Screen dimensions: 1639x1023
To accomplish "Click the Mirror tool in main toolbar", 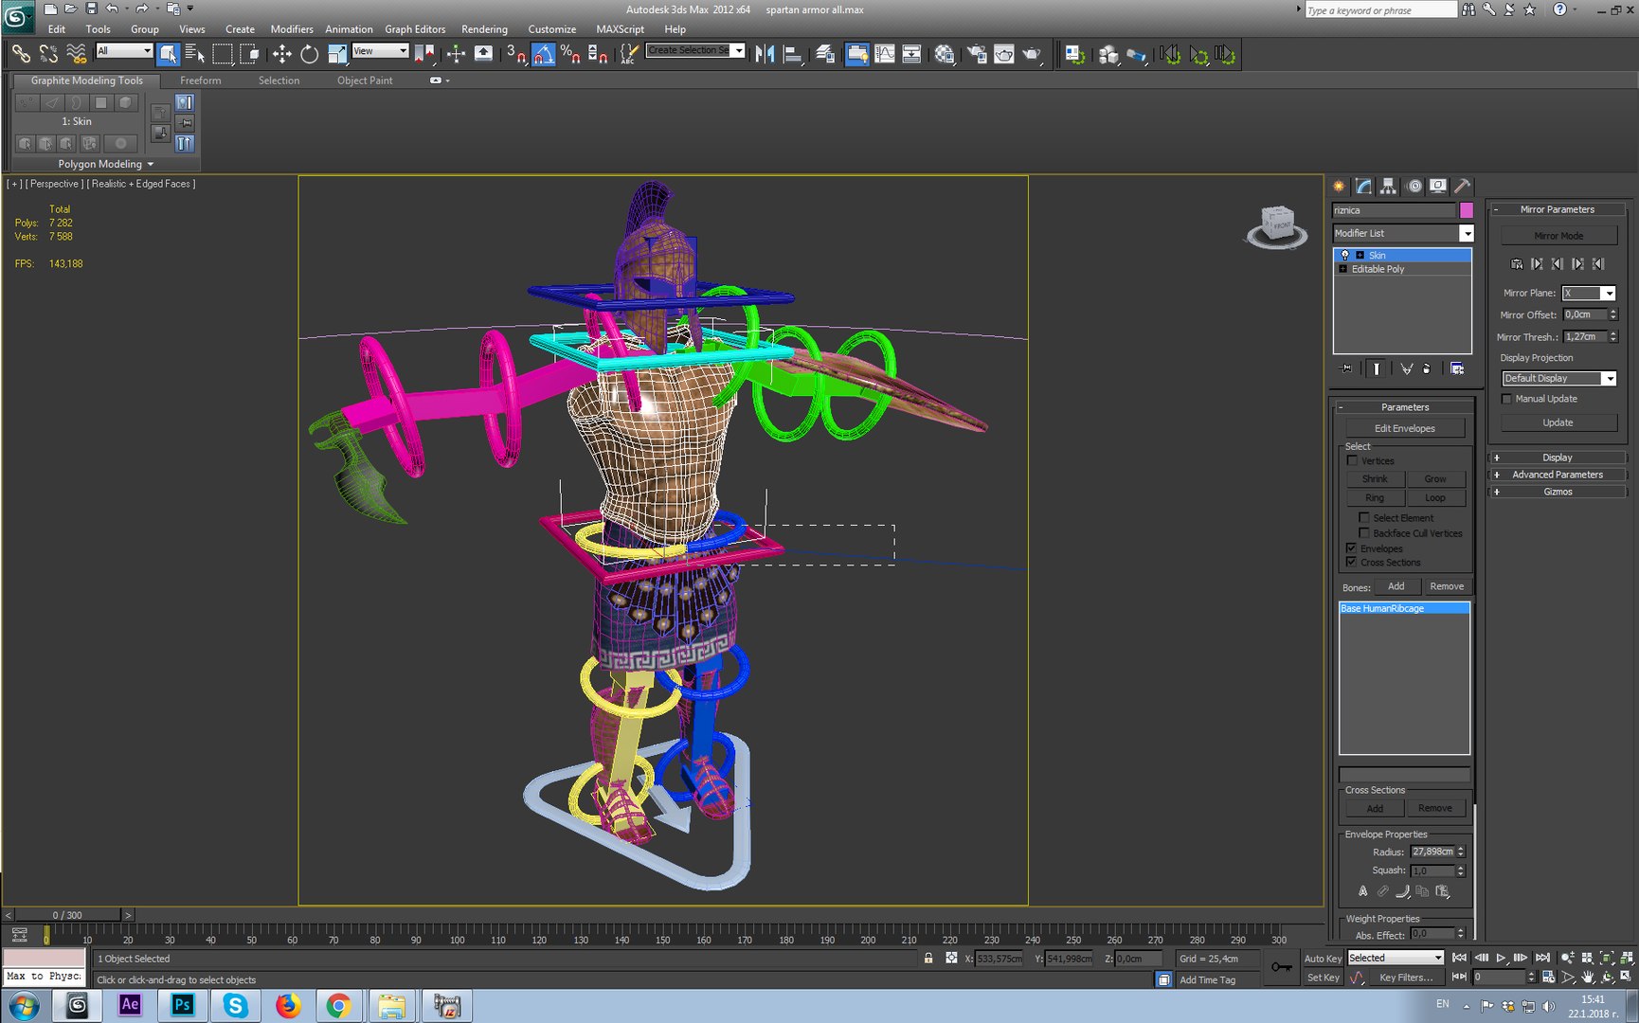I will point(765,54).
